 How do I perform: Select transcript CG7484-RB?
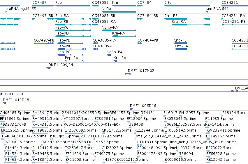point(140,19)
